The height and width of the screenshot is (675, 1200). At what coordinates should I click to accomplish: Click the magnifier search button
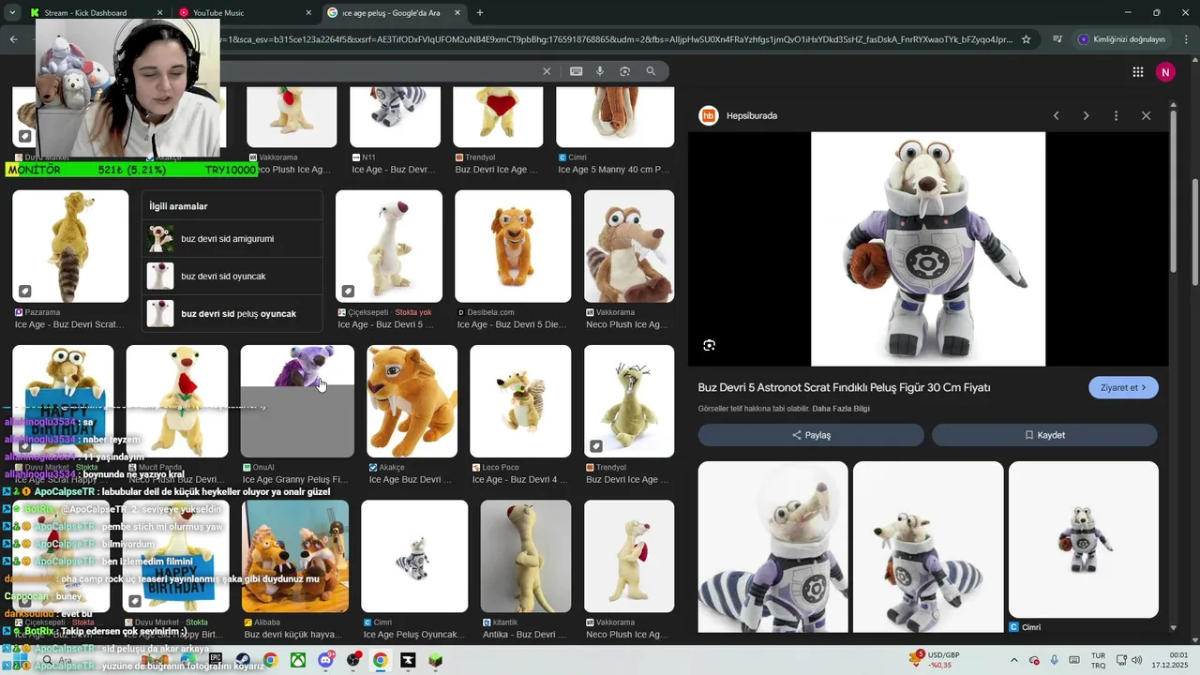(x=651, y=71)
